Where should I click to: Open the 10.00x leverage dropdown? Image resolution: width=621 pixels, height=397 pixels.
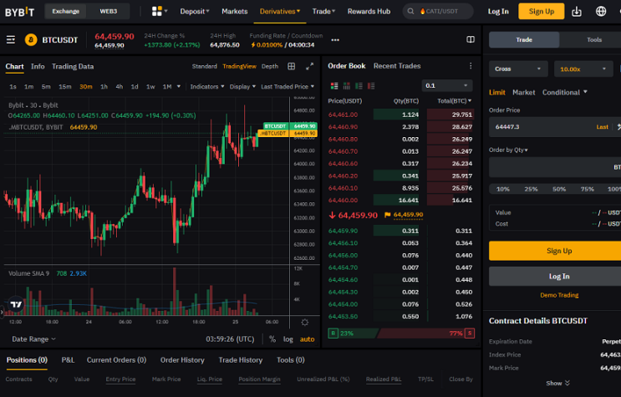[x=583, y=69]
